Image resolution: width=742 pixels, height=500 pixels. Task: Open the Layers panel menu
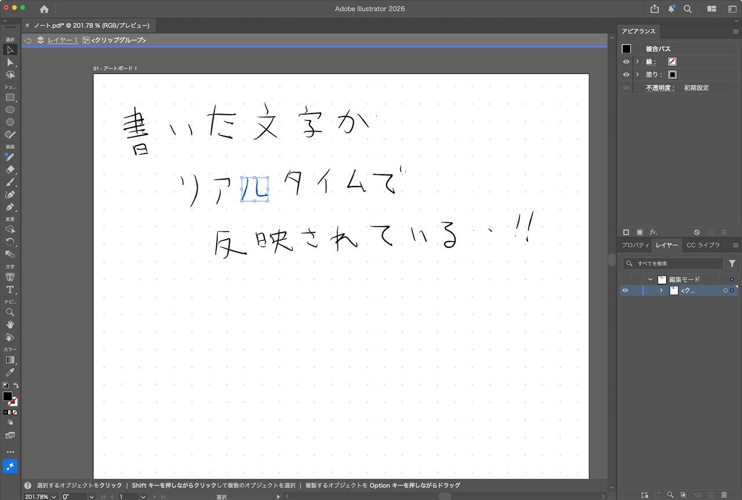[x=736, y=246]
